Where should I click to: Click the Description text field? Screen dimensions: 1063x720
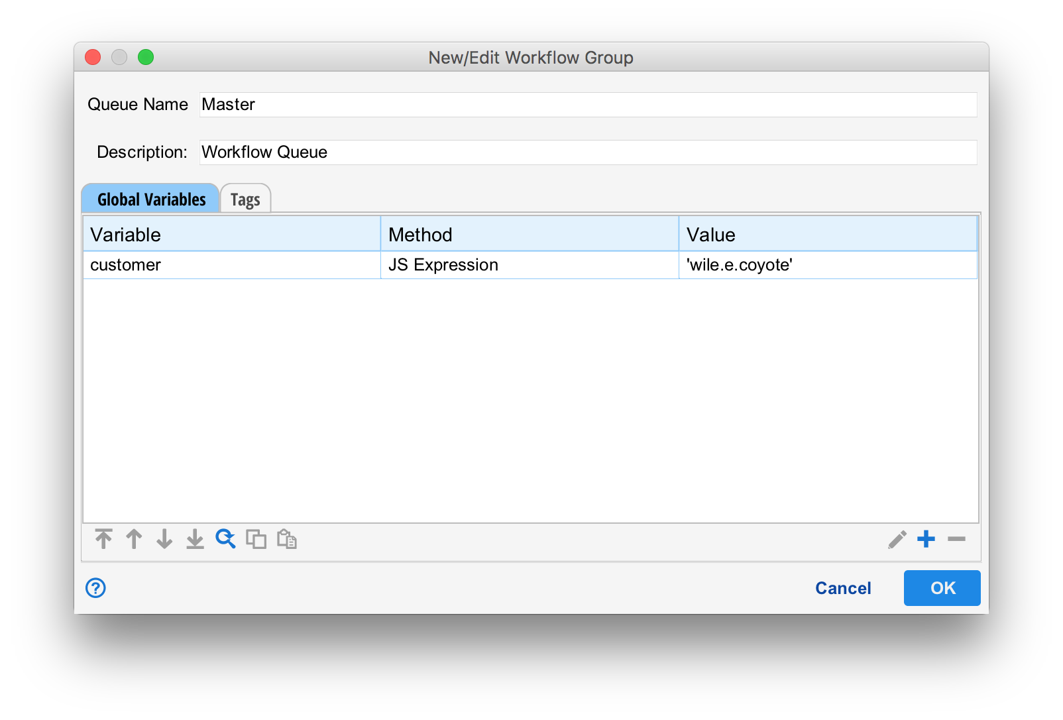(x=587, y=152)
